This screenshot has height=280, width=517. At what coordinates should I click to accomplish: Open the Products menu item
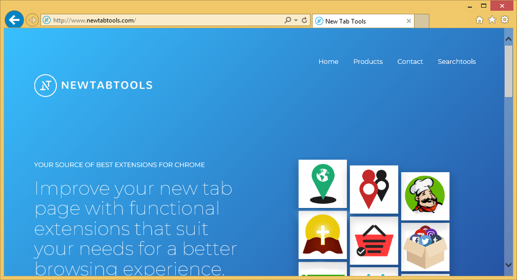[368, 62]
